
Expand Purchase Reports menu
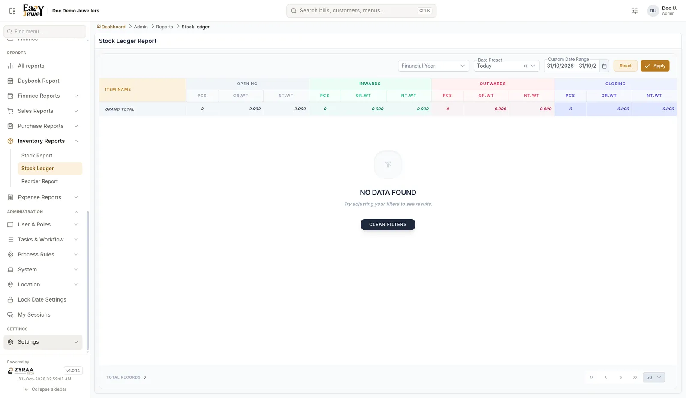pos(43,126)
